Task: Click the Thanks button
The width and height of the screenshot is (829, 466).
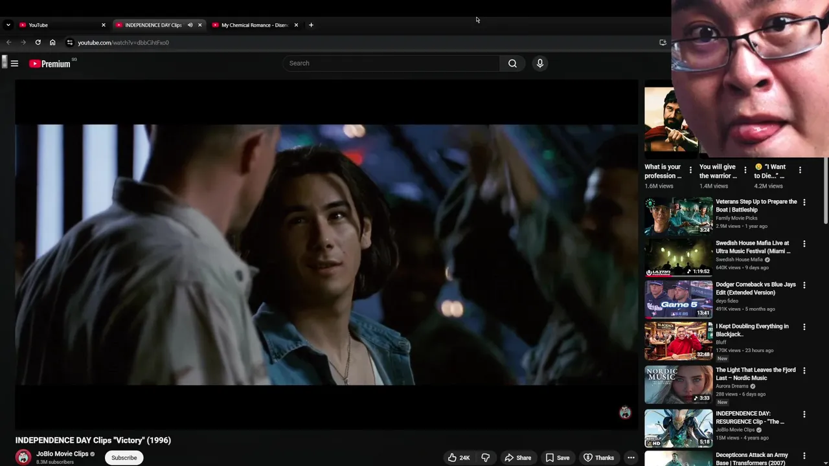Action: [598, 458]
